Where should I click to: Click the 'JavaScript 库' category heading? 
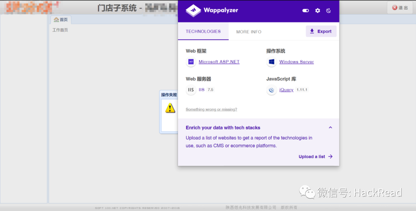[x=281, y=79]
